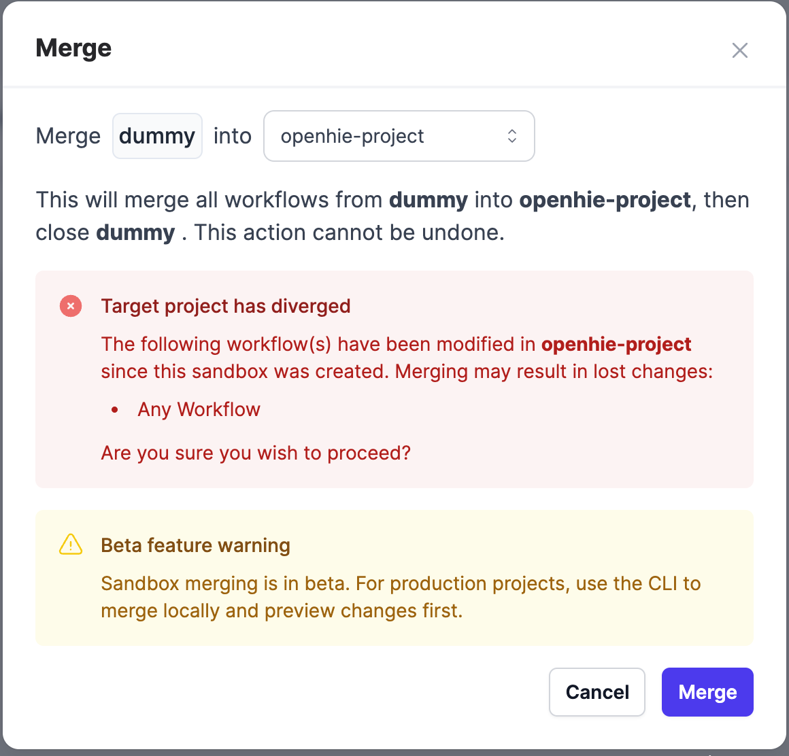
Task: Click the yellow warning triangle icon
Action: coord(71,545)
